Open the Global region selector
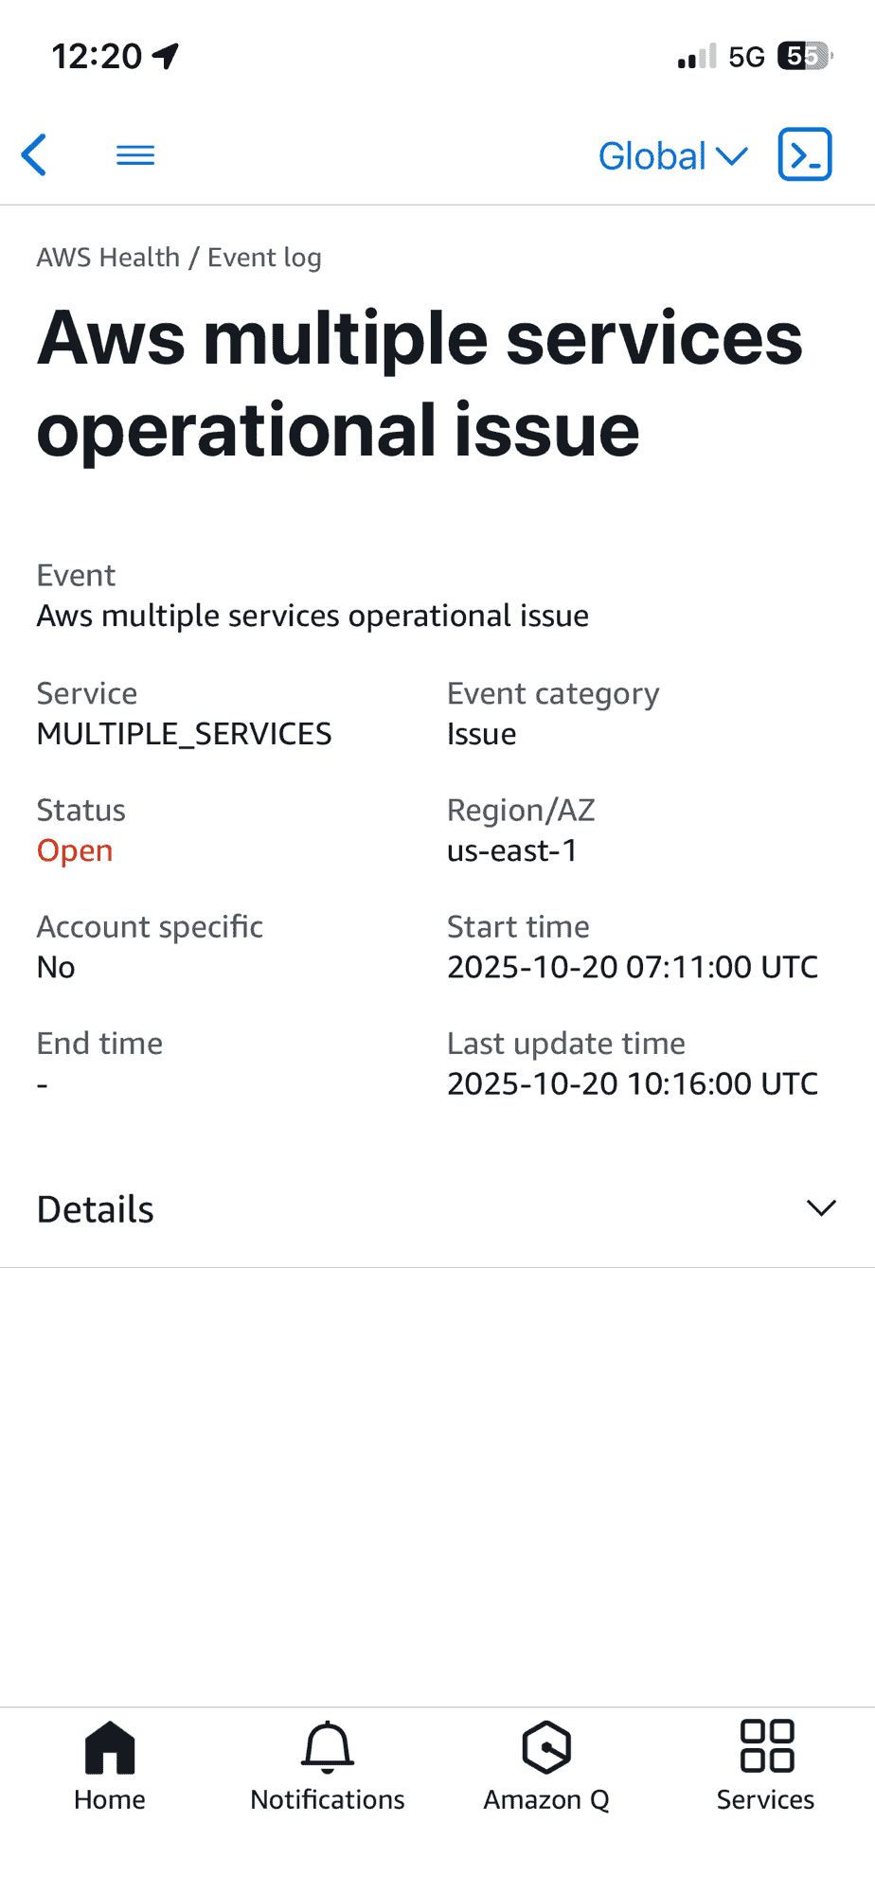This screenshot has width=875, height=1894. (672, 154)
